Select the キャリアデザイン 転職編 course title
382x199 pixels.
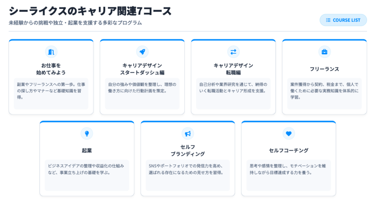233,69
